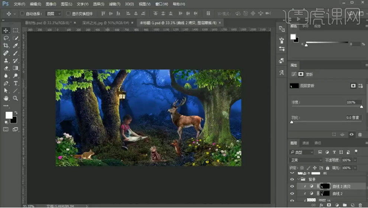Image resolution: width=368 pixels, height=208 pixels.
Task: Click the background color swatch in toolbox
Action: [x=14, y=120]
